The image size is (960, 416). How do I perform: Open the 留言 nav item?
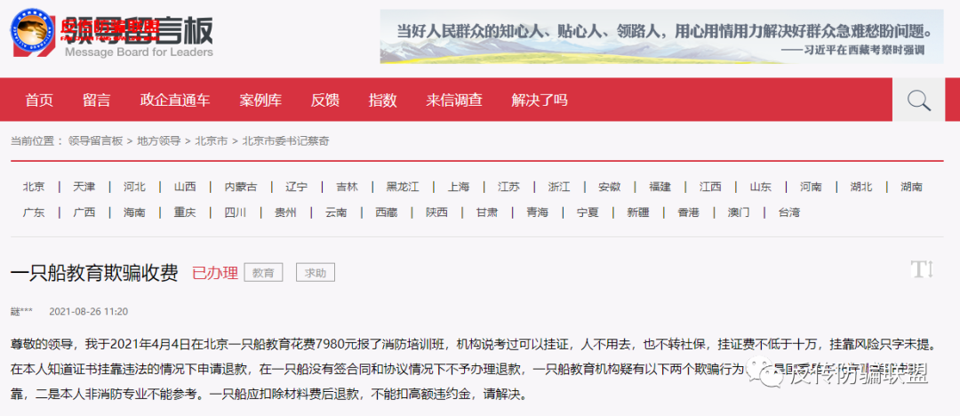click(x=97, y=100)
